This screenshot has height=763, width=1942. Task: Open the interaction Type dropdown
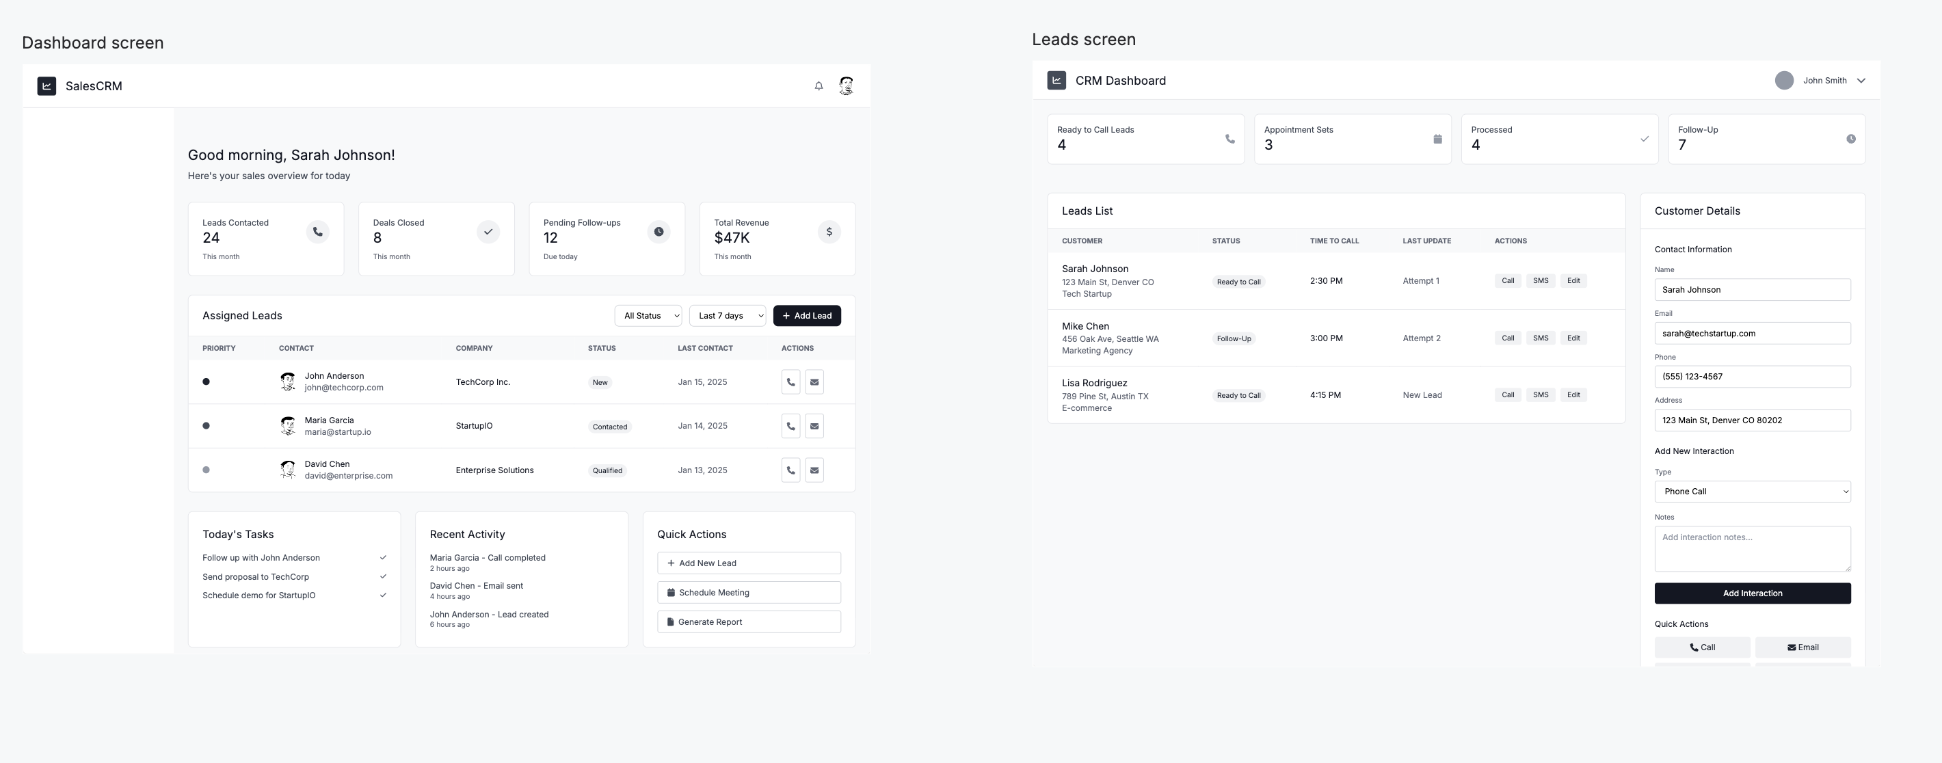(1751, 492)
